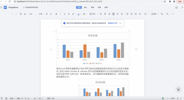Open the font size dropdown showing 五号

click(x=41, y=14)
